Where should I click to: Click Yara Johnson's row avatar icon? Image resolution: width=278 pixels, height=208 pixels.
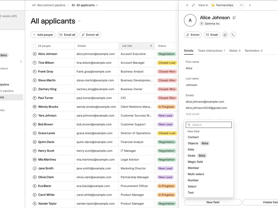(x=35, y=115)
